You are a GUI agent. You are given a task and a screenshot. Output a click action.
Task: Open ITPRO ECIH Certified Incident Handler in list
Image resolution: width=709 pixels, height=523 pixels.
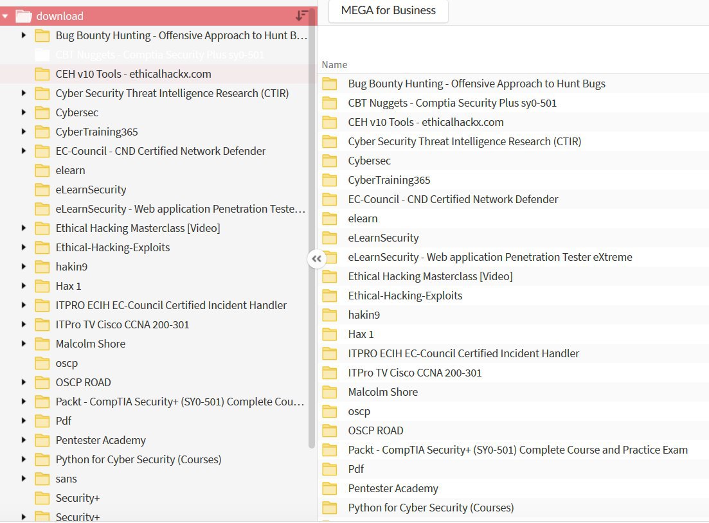pyautogui.click(x=463, y=353)
